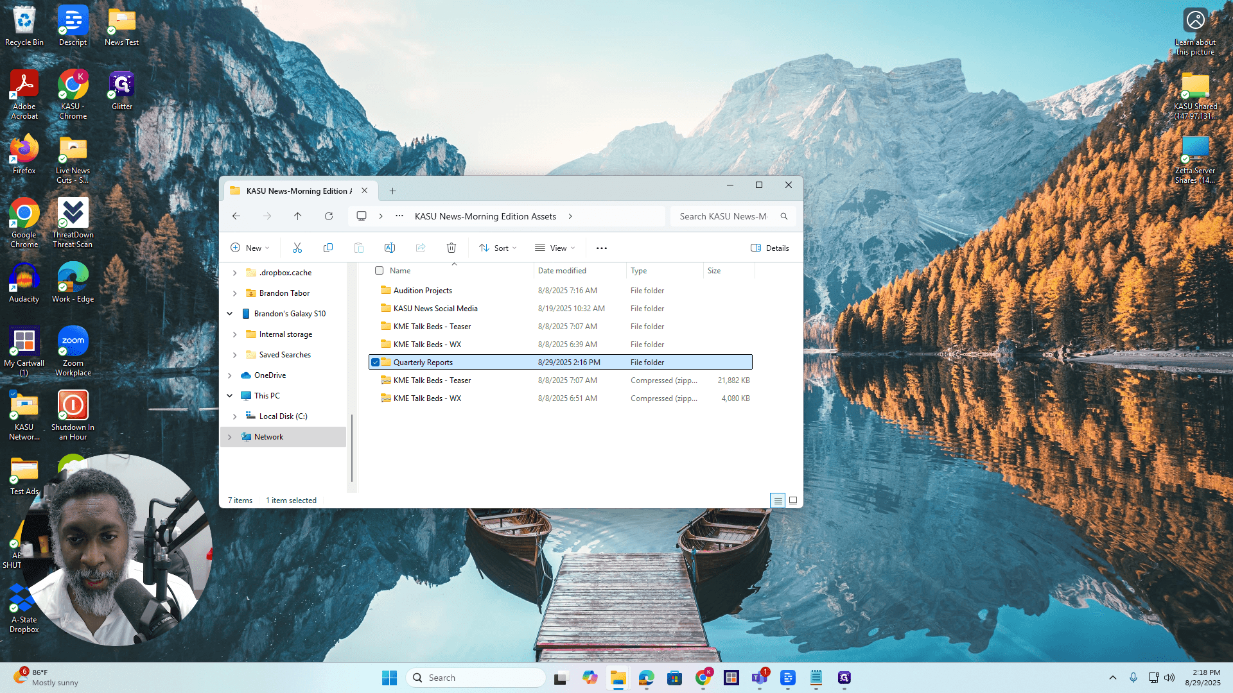Viewport: 1233px width, 693px height.
Task: Open Glitter desktop shortcut
Action: [x=122, y=90]
